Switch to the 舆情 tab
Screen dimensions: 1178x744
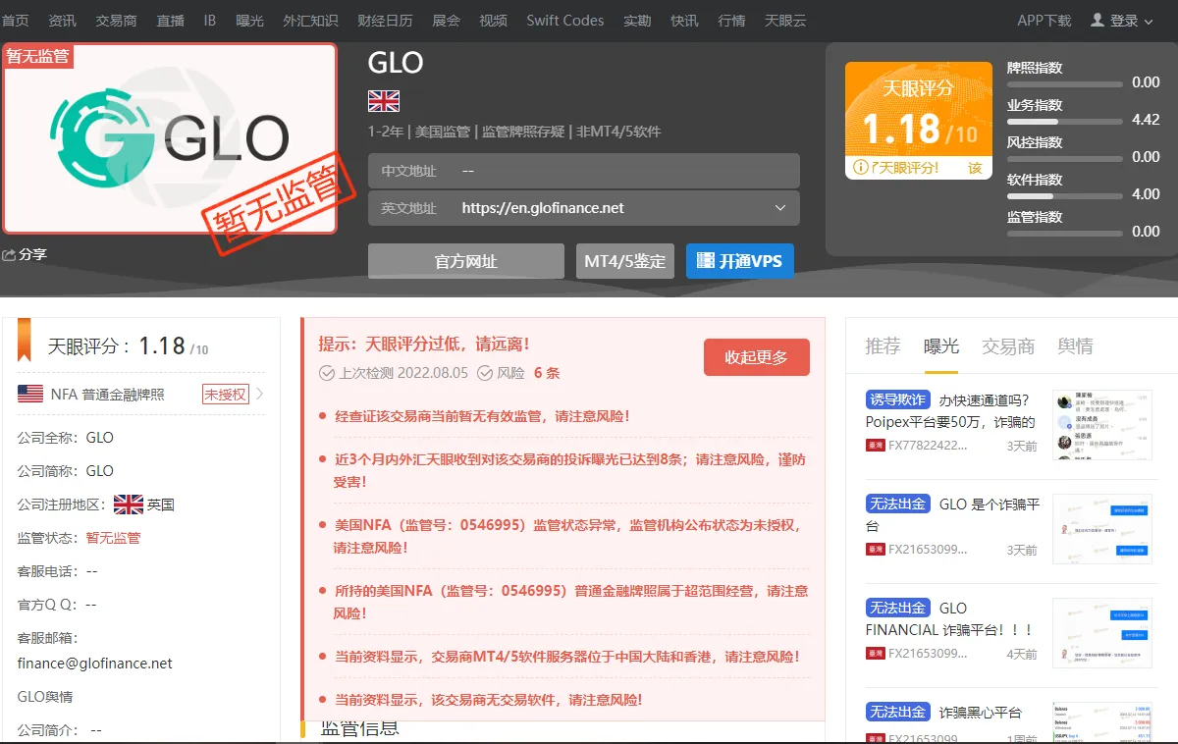click(x=1075, y=345)
